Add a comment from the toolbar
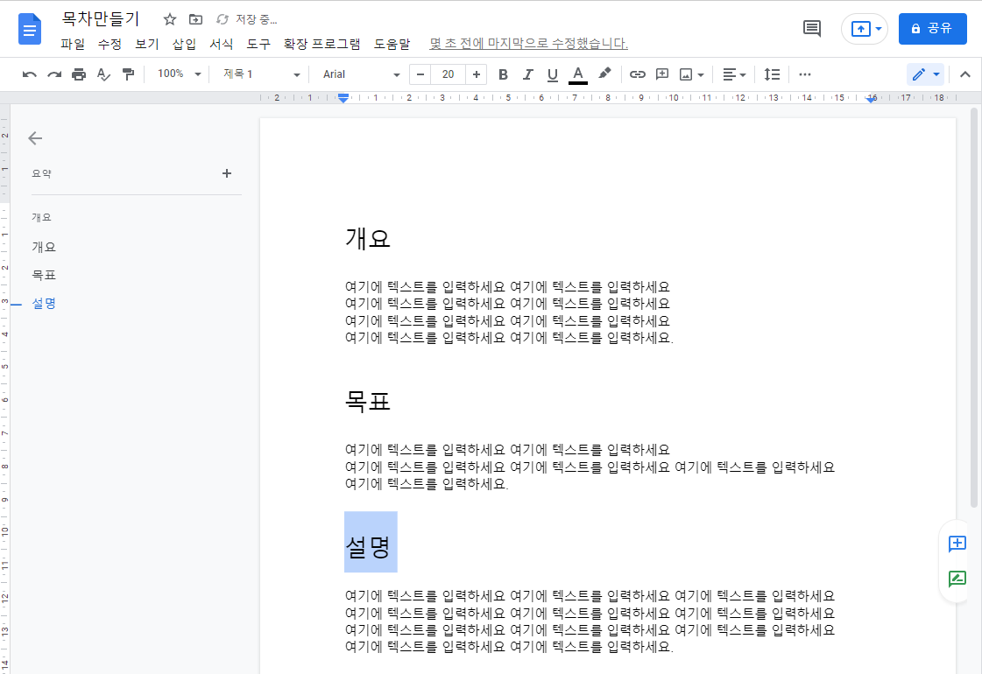The height and width of the screenshot is (674, 982). tap(662, 74)
